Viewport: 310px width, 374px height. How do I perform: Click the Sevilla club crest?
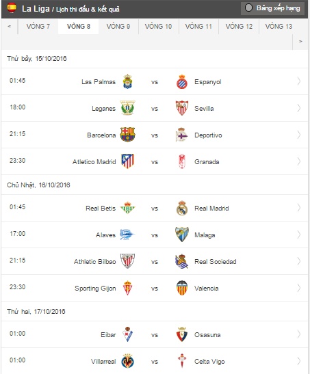[x=182, y=108]
